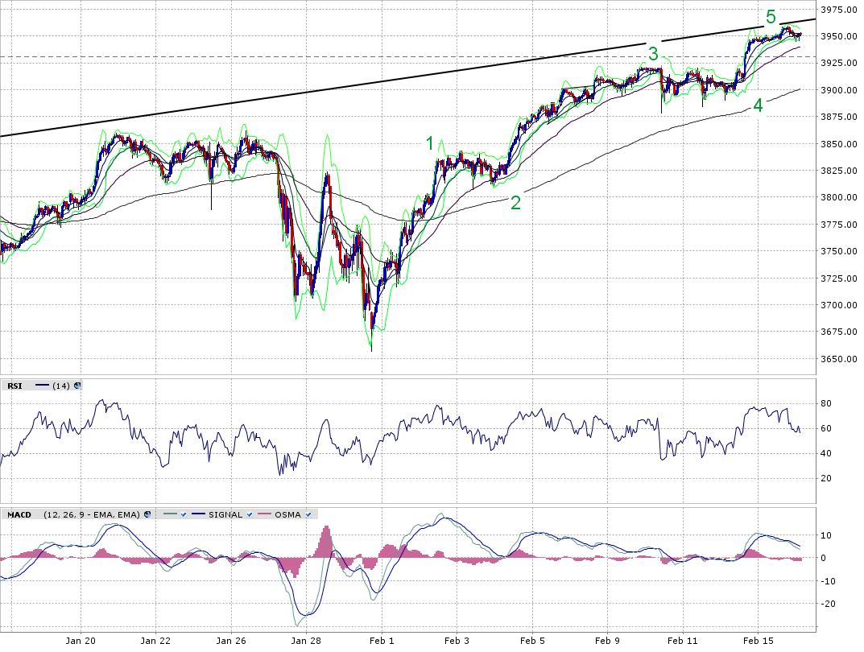Click the RSI line color swatch
Screen dimensions: 864x652
43,386
